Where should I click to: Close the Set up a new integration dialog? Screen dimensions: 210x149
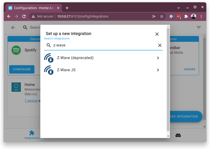pyautogui.click(x=157, y=34)
